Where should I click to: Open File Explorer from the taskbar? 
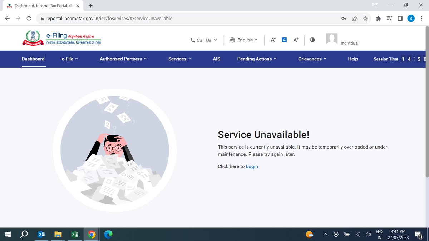point(58,234)
